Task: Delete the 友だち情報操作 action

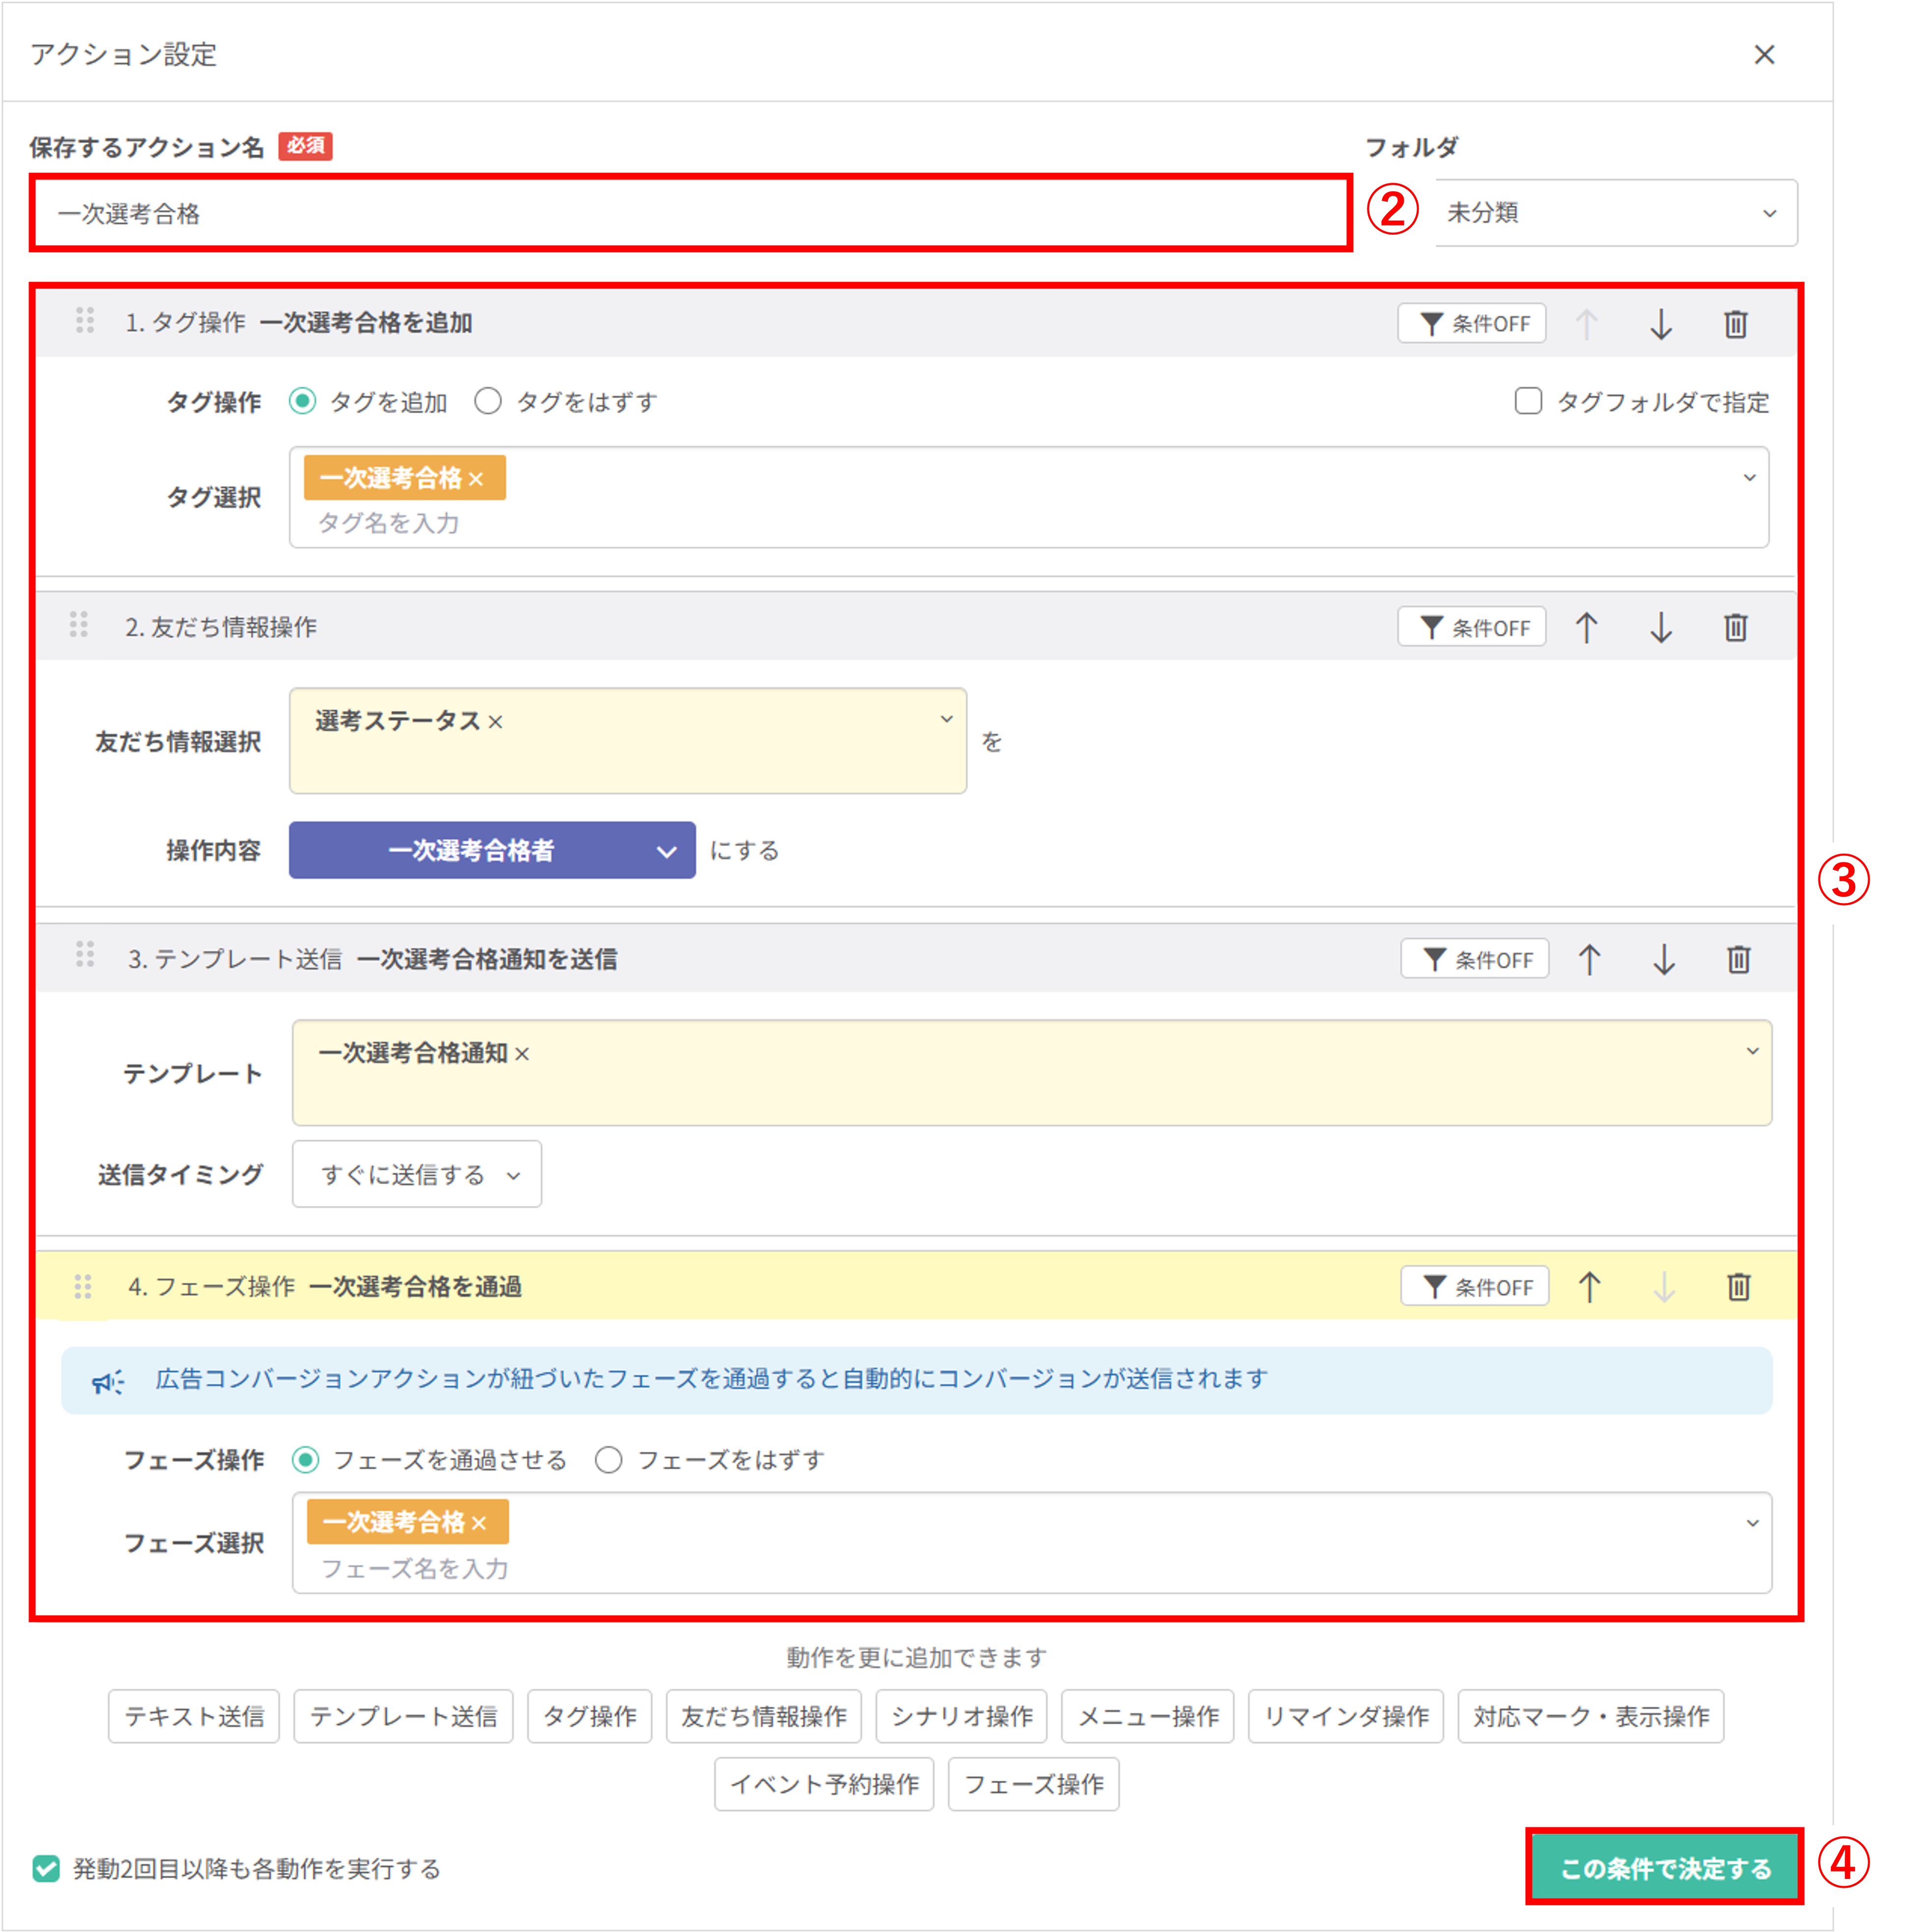Action: click(x=1735, y=628)
